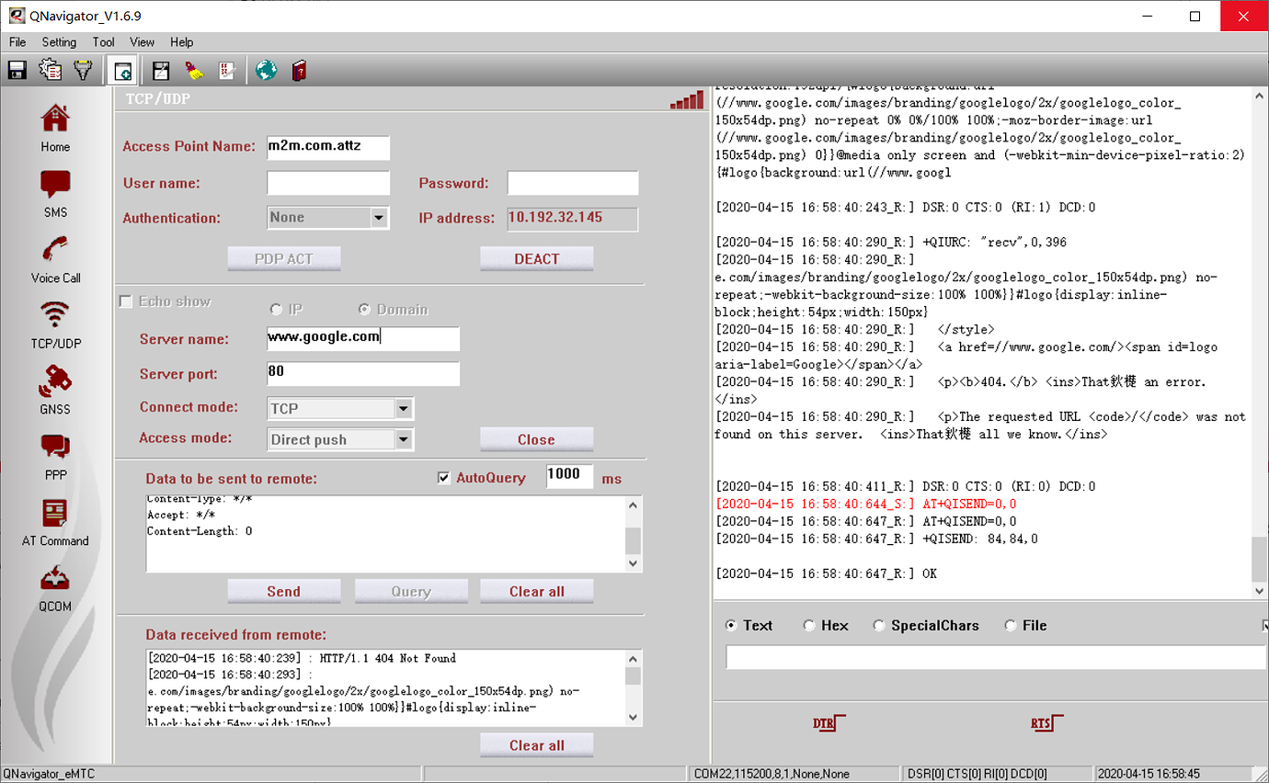This screenshot has height=783, width=1269.
Task: Click the Send button
Action: [x=283, y=591]
